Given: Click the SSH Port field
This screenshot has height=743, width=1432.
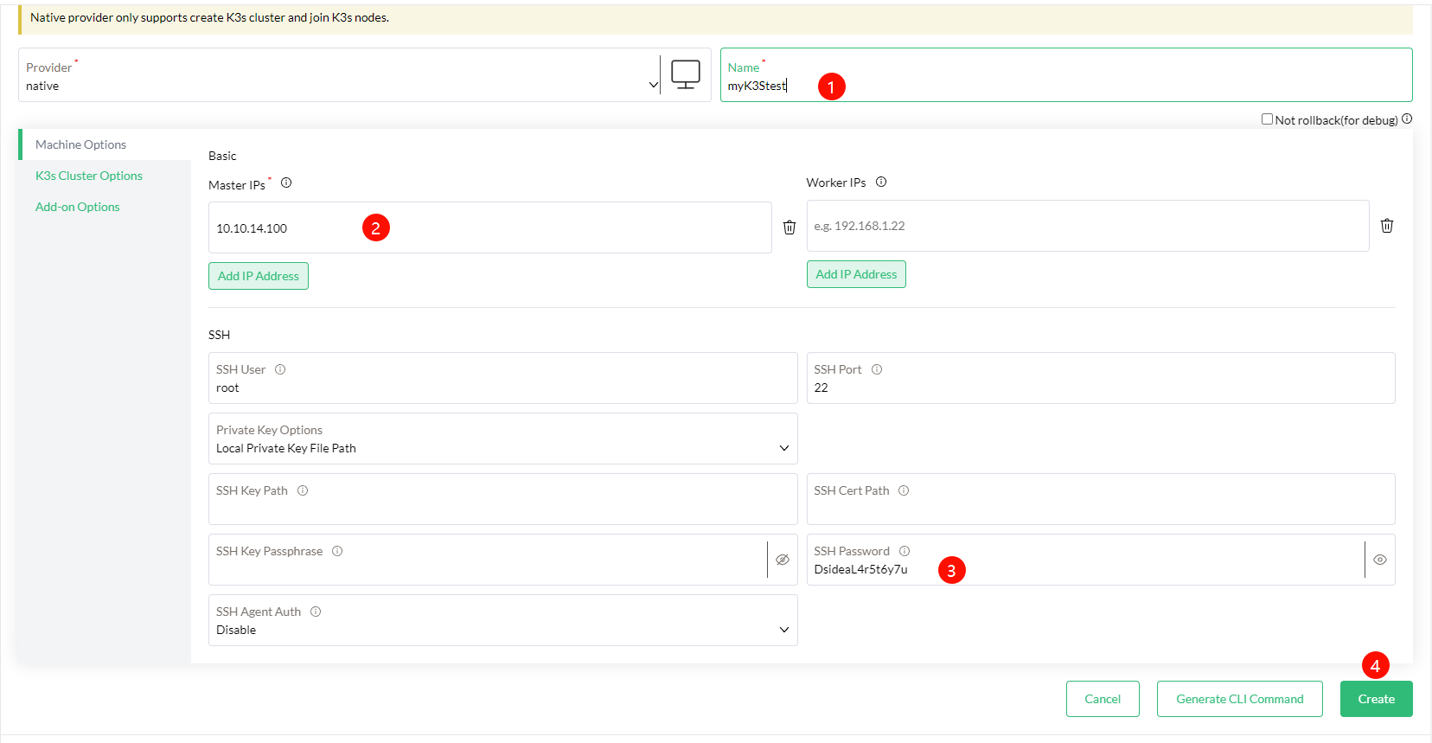Looking at the screenshot, I should click(1101, 378).
